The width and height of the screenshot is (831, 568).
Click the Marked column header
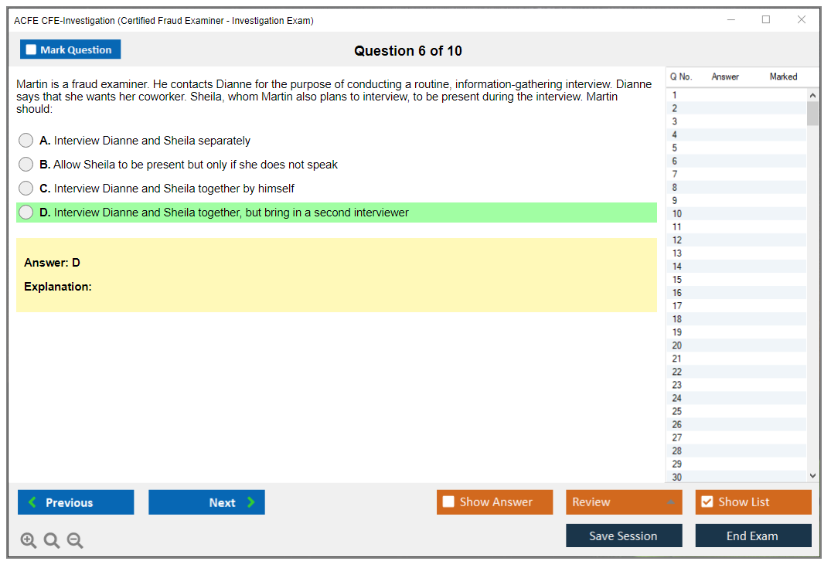tap(782, 77)
